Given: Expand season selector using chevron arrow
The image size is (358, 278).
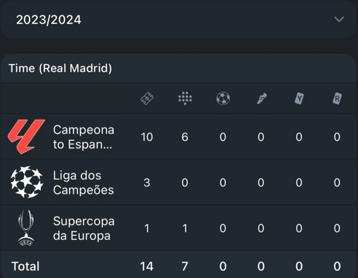Looking at the screenshot, I should tap(339, 20).
